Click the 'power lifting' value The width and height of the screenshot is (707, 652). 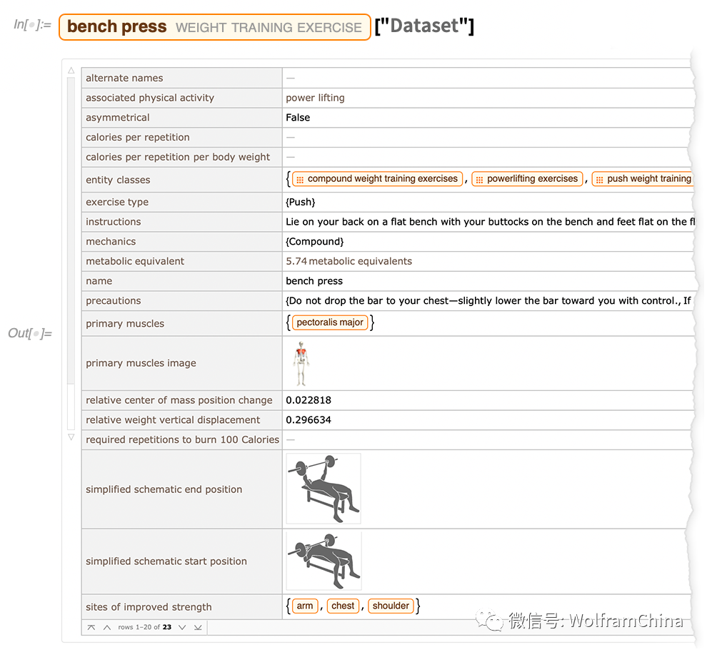(x=315, y=98)
